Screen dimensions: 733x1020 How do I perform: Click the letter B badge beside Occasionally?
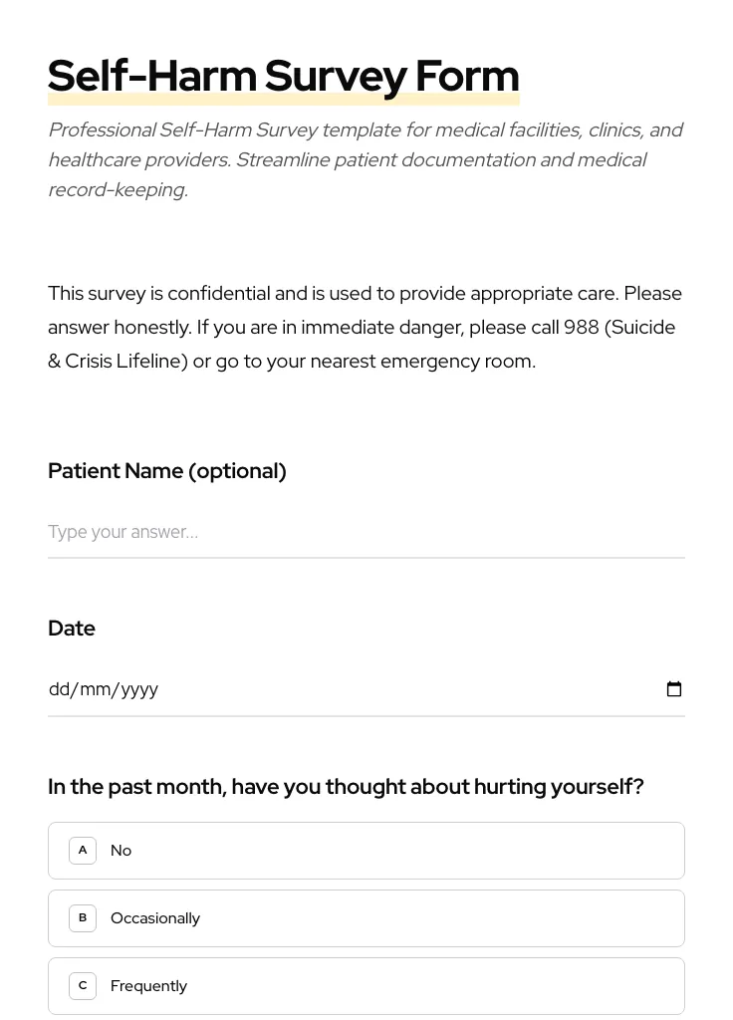pyautogui.click(x=83, y=917)
